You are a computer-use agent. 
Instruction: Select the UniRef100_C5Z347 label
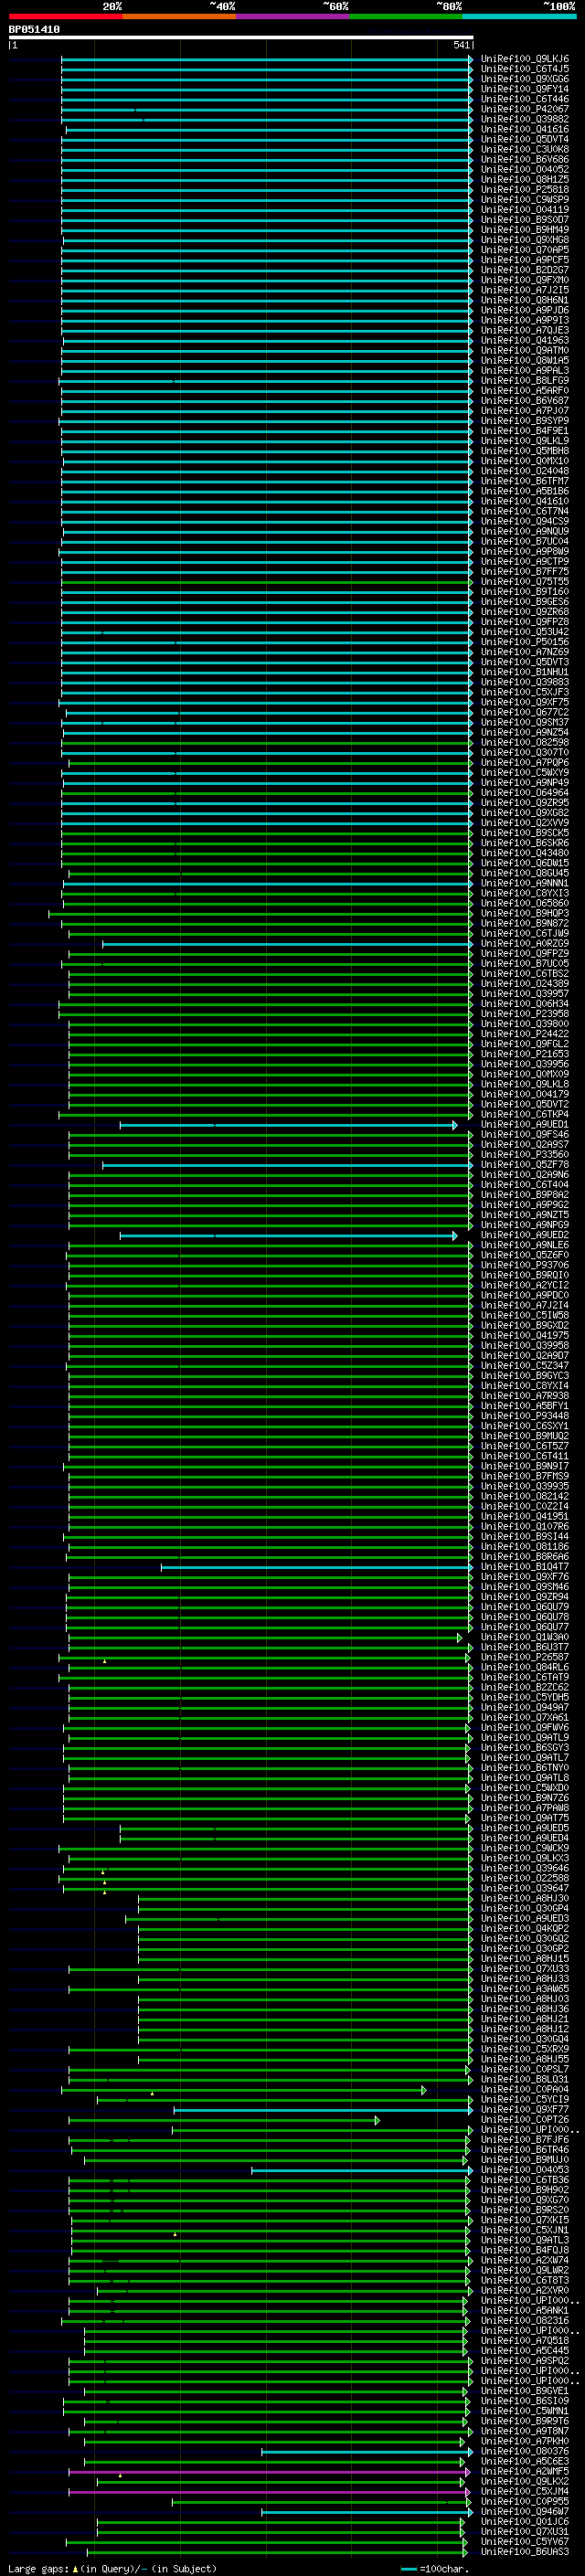point(525,1366)
